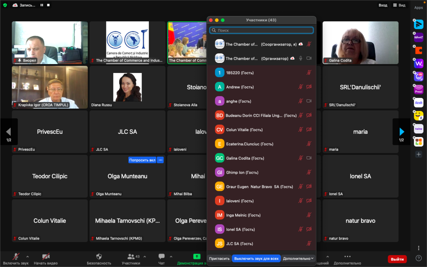Screen dimensions: 427x267
Task: Click the red Выйти button
Action: (x=397, y=259)
